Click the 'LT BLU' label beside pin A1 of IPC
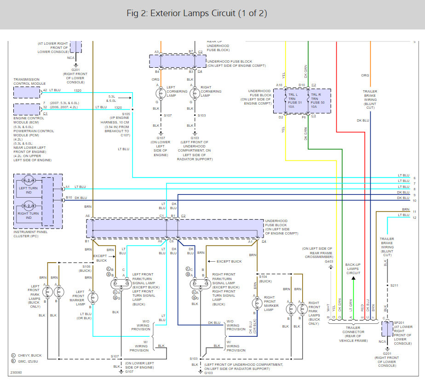Viewport: 425px width, 381px height. pos(80,187)
